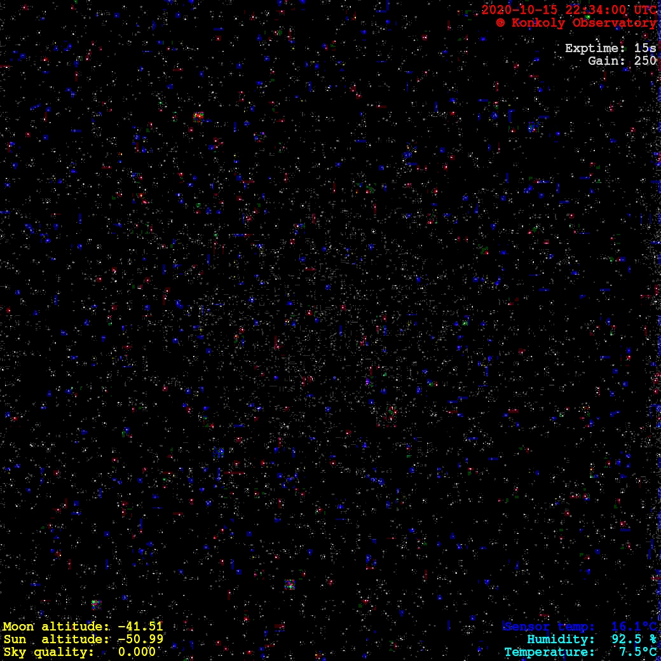
Task: Select the sensor temperature reading 16.1°C
Action: [634, 627]
